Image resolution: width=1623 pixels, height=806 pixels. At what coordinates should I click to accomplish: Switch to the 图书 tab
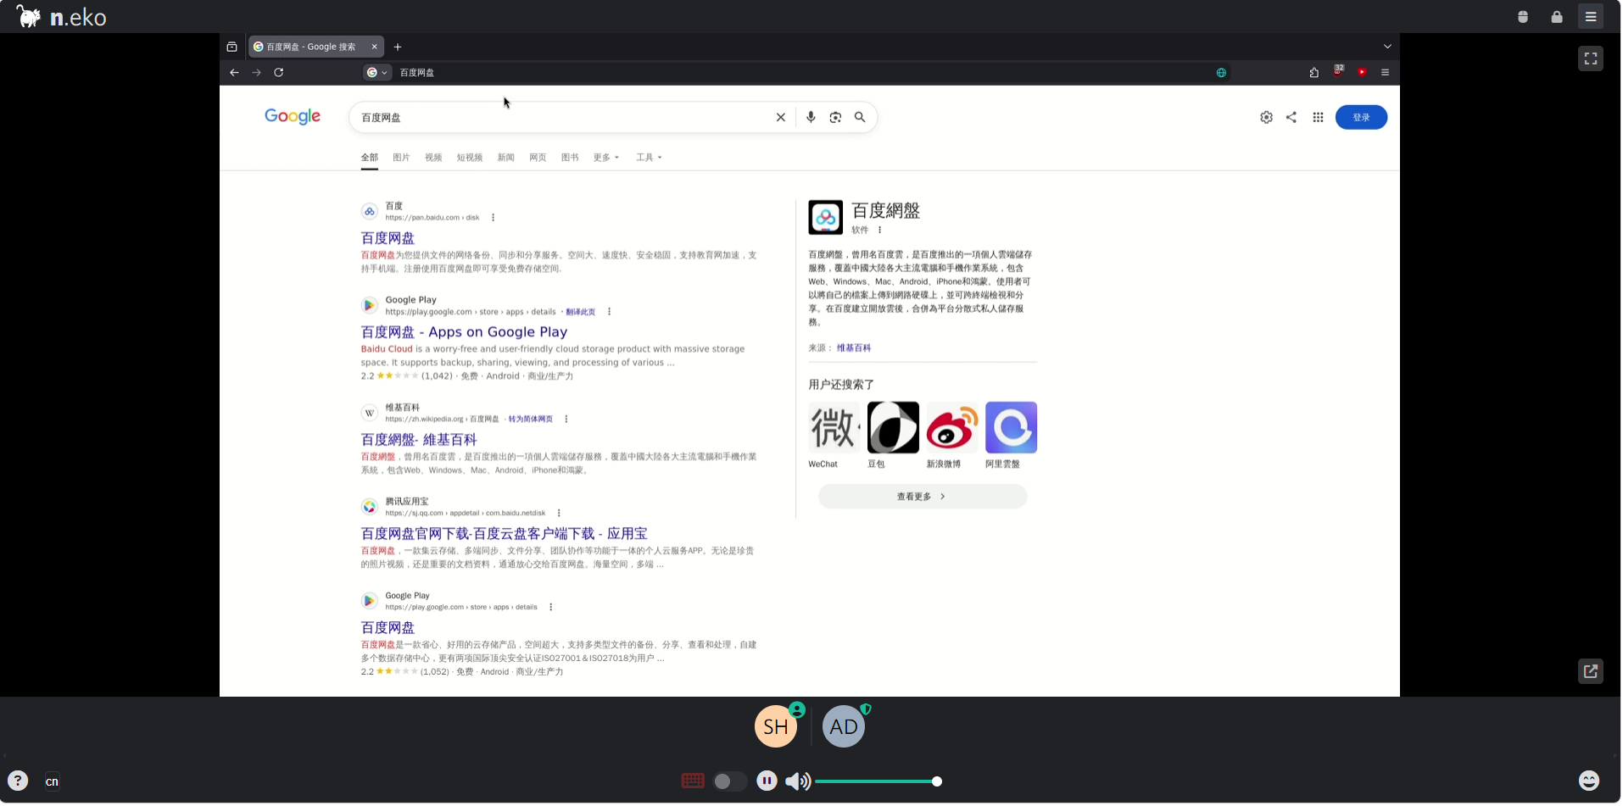pyautogui.click(x=570, y=158)
